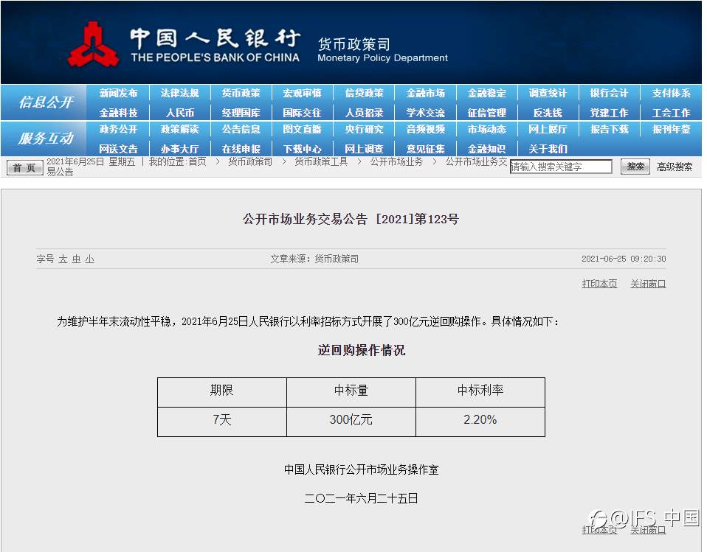Go to 银行会计 section
This screenshot has height=552, width=707.
[x=609, y=93]
